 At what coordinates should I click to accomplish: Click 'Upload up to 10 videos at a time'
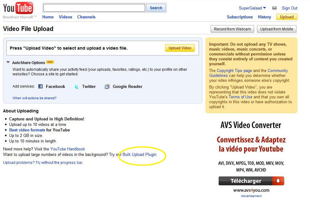click(x=38, y=124)
